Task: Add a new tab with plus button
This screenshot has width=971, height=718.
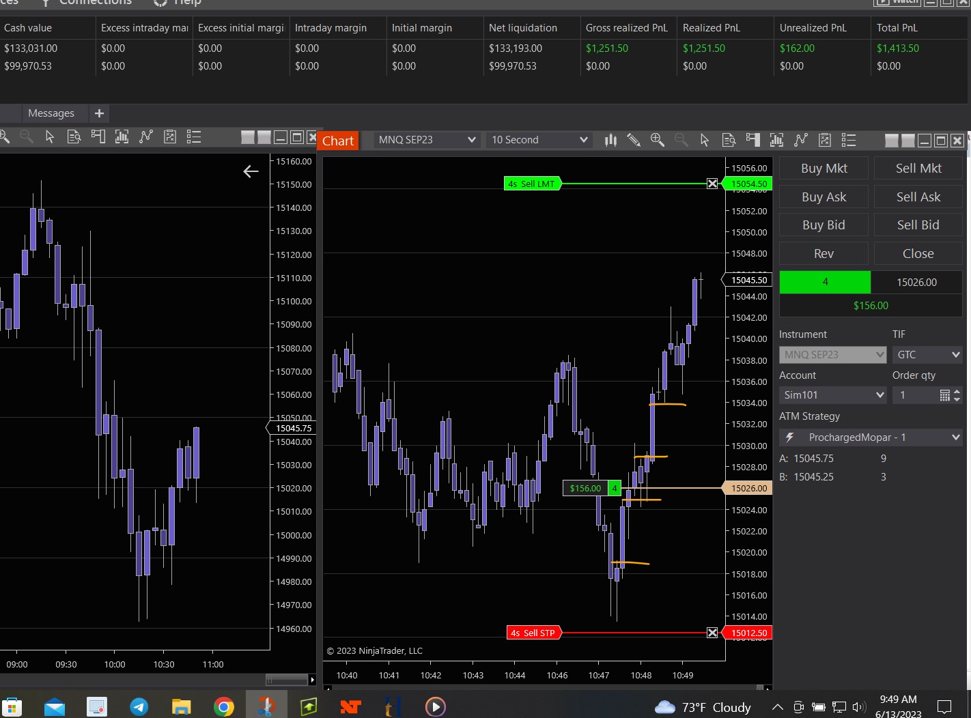Action: pyautogui.click(x=99, y=113)
